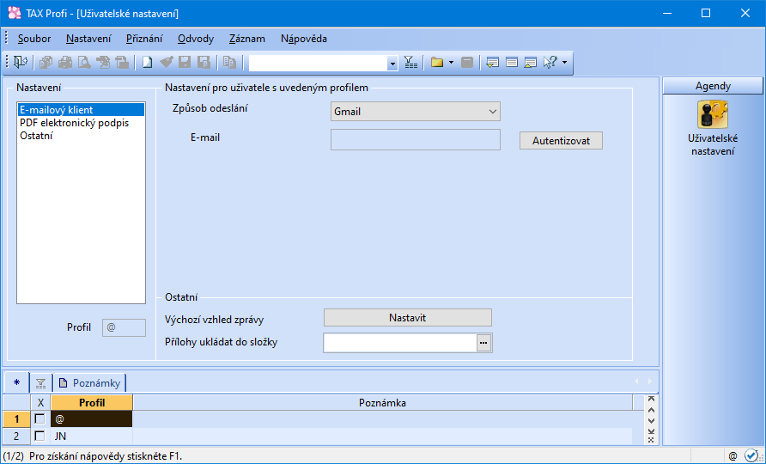Click the @ indicator in the status bar
The height and width of the screenshot is (464, 766).
point(733,456)
